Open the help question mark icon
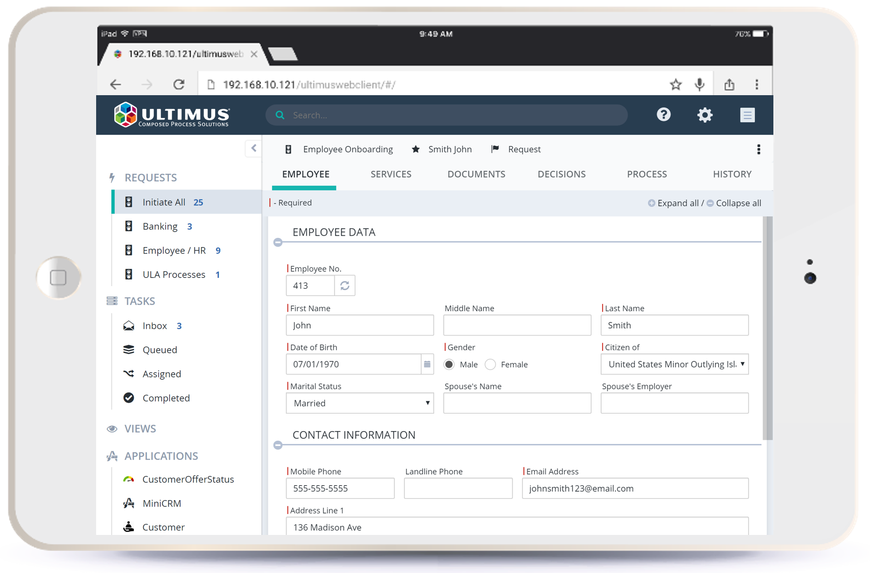Viewport: 870px width, 573px height. point(663,115)
